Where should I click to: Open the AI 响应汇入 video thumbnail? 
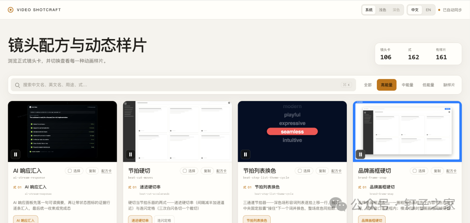(x=62, y=131)
